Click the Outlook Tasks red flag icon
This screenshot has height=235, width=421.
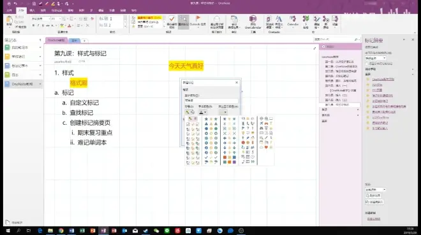click(x=198, y=18)
